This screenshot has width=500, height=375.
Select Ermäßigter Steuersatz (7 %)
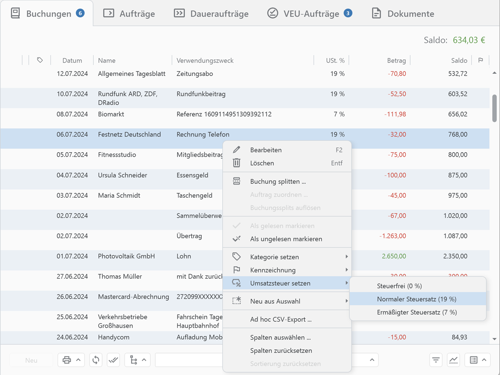click(417, 312)
